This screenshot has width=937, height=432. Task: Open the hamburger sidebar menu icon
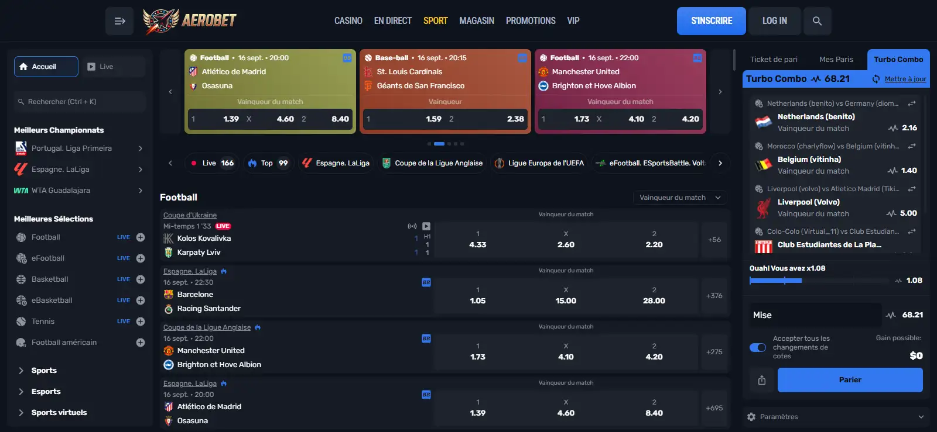(x=119, y=21)
